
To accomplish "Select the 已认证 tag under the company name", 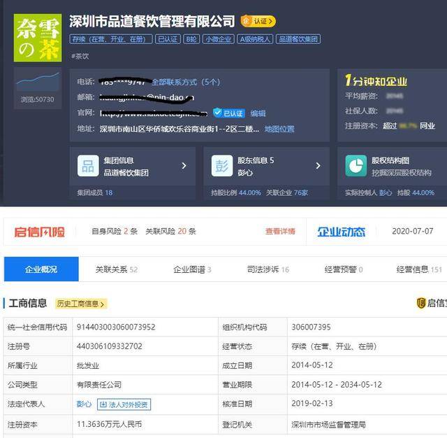I will [x=168, y=39].
